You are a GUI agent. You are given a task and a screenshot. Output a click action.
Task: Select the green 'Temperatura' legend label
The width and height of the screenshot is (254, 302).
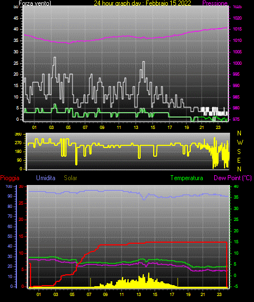click(x=186, y=178)
